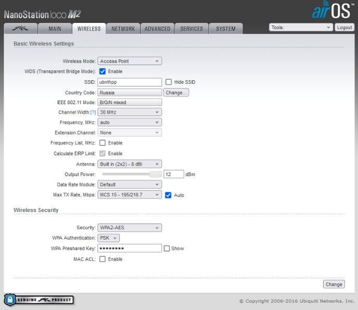Screen dimensions: 358x310
Task: Toggle the Max TX Rate Auto checkbox
Action: [168, 195]
